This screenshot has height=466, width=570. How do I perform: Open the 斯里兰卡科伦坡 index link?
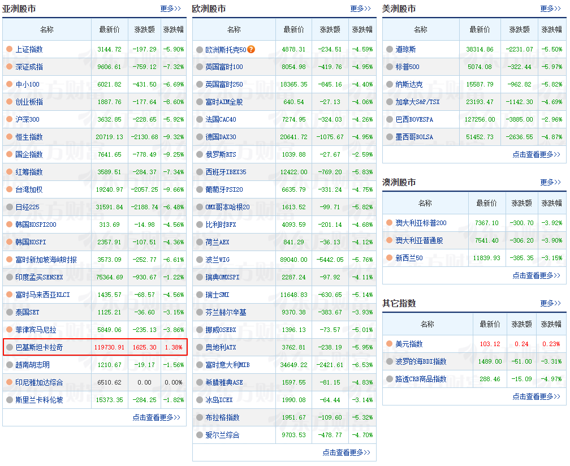coord(39,400)
